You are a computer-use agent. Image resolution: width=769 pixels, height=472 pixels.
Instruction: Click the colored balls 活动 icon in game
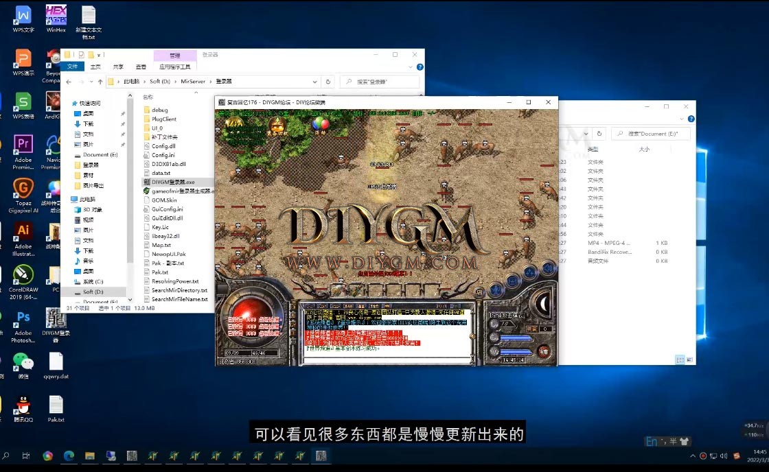(x=320, y=125)
